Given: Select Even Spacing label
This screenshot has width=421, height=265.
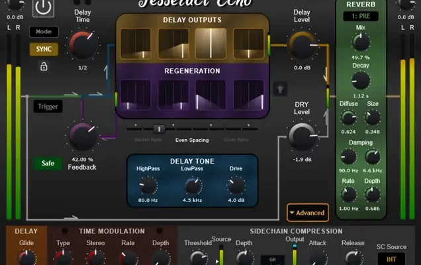Looking at the screenshot, I should 192,140.
